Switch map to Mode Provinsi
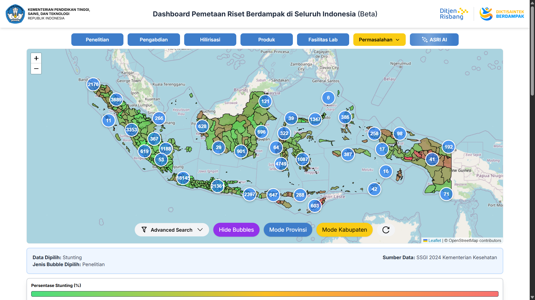This screenshot has height=300, width=535. pyautogui.click(x=288, y=230)
